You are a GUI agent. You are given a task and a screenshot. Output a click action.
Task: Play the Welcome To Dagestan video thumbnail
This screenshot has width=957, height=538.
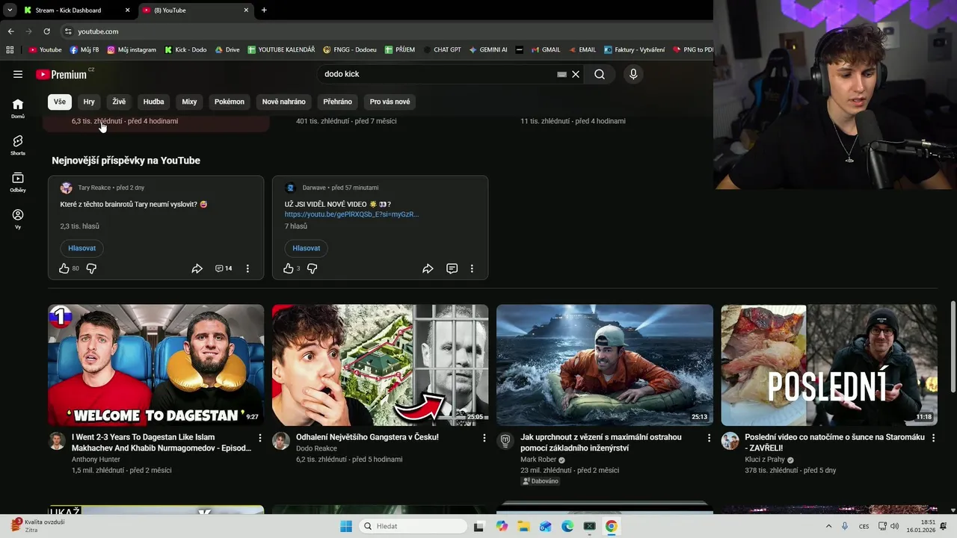click(156, 365)
